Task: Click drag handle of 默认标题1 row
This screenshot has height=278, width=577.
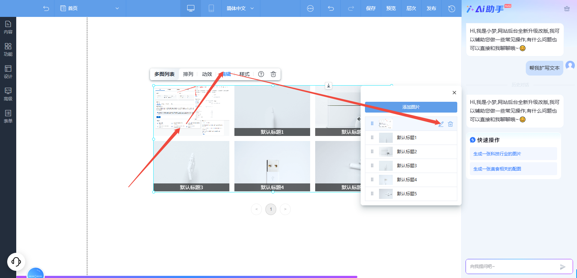Action: tap(372, 137)
